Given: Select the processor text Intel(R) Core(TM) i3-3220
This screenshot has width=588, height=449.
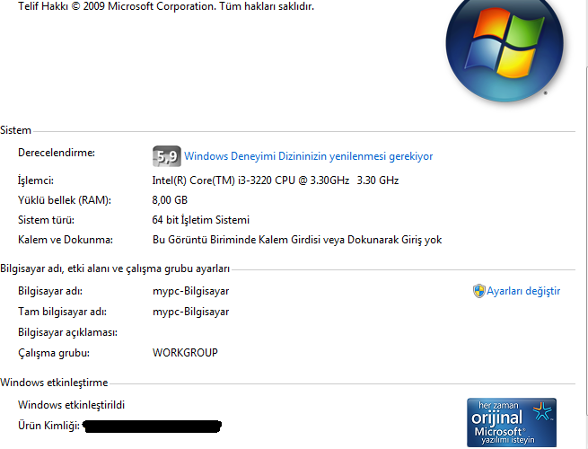Looking at the screenshot, I should pos(212,180).
